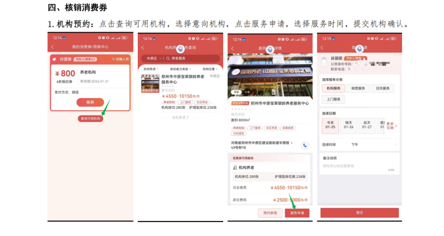Viewport: 444px width, 236px height.
Task: Click user avatar on the application screen
Action: coord(324,61)
